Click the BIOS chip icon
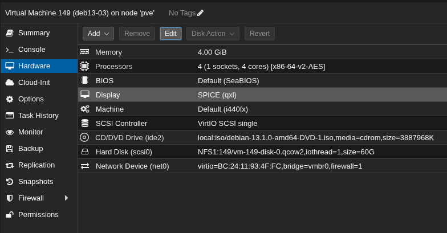 click(85, 80)
